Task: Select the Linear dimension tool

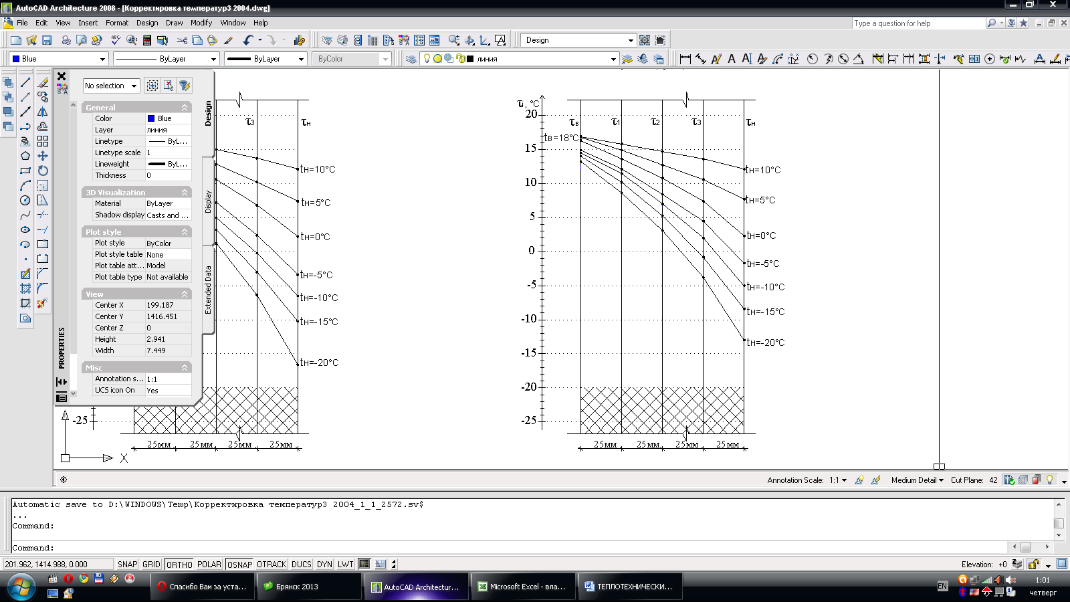Action: pyautogui.click(x=685, y=59)
